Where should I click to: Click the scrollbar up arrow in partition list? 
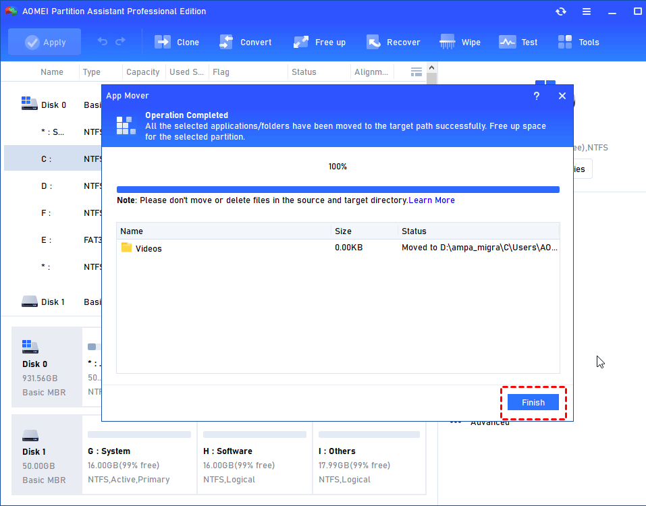(431, 67)
